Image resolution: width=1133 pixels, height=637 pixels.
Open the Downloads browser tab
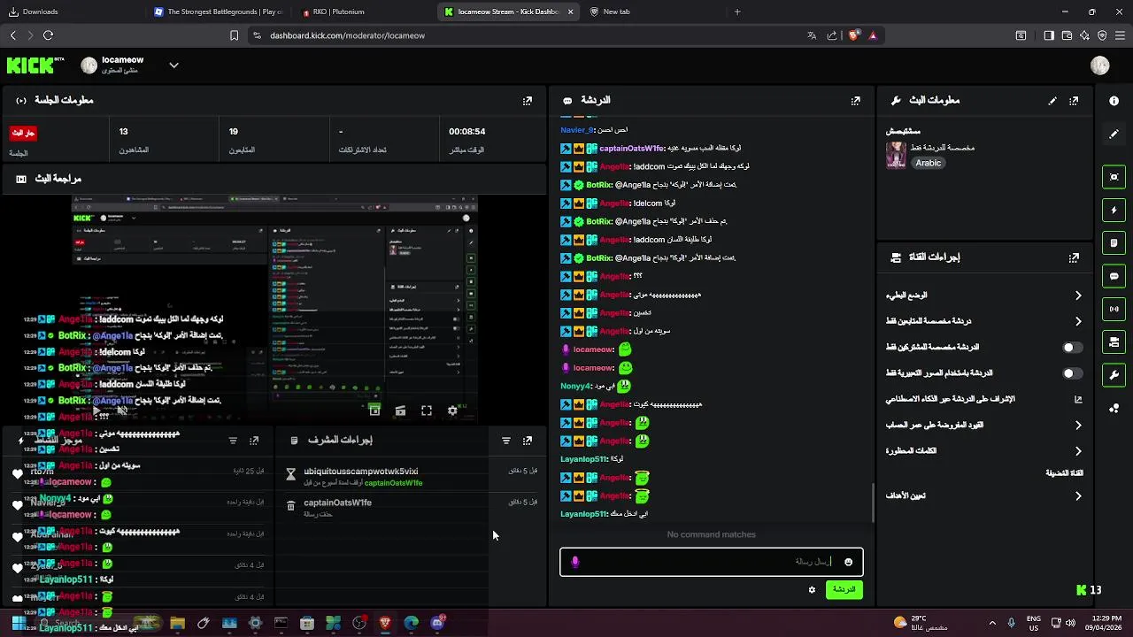click(73, 12)
